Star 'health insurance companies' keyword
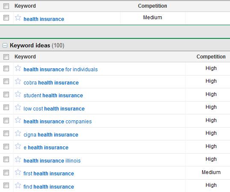Image resolution: width=230 pixels, height=192 pixels. pos(18,120)
